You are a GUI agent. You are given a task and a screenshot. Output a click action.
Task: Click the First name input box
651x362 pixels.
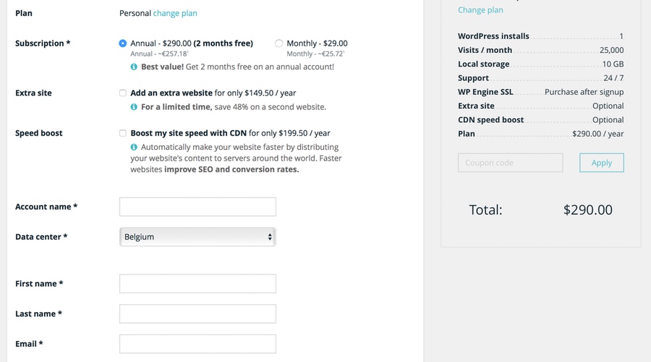point(197,284)
